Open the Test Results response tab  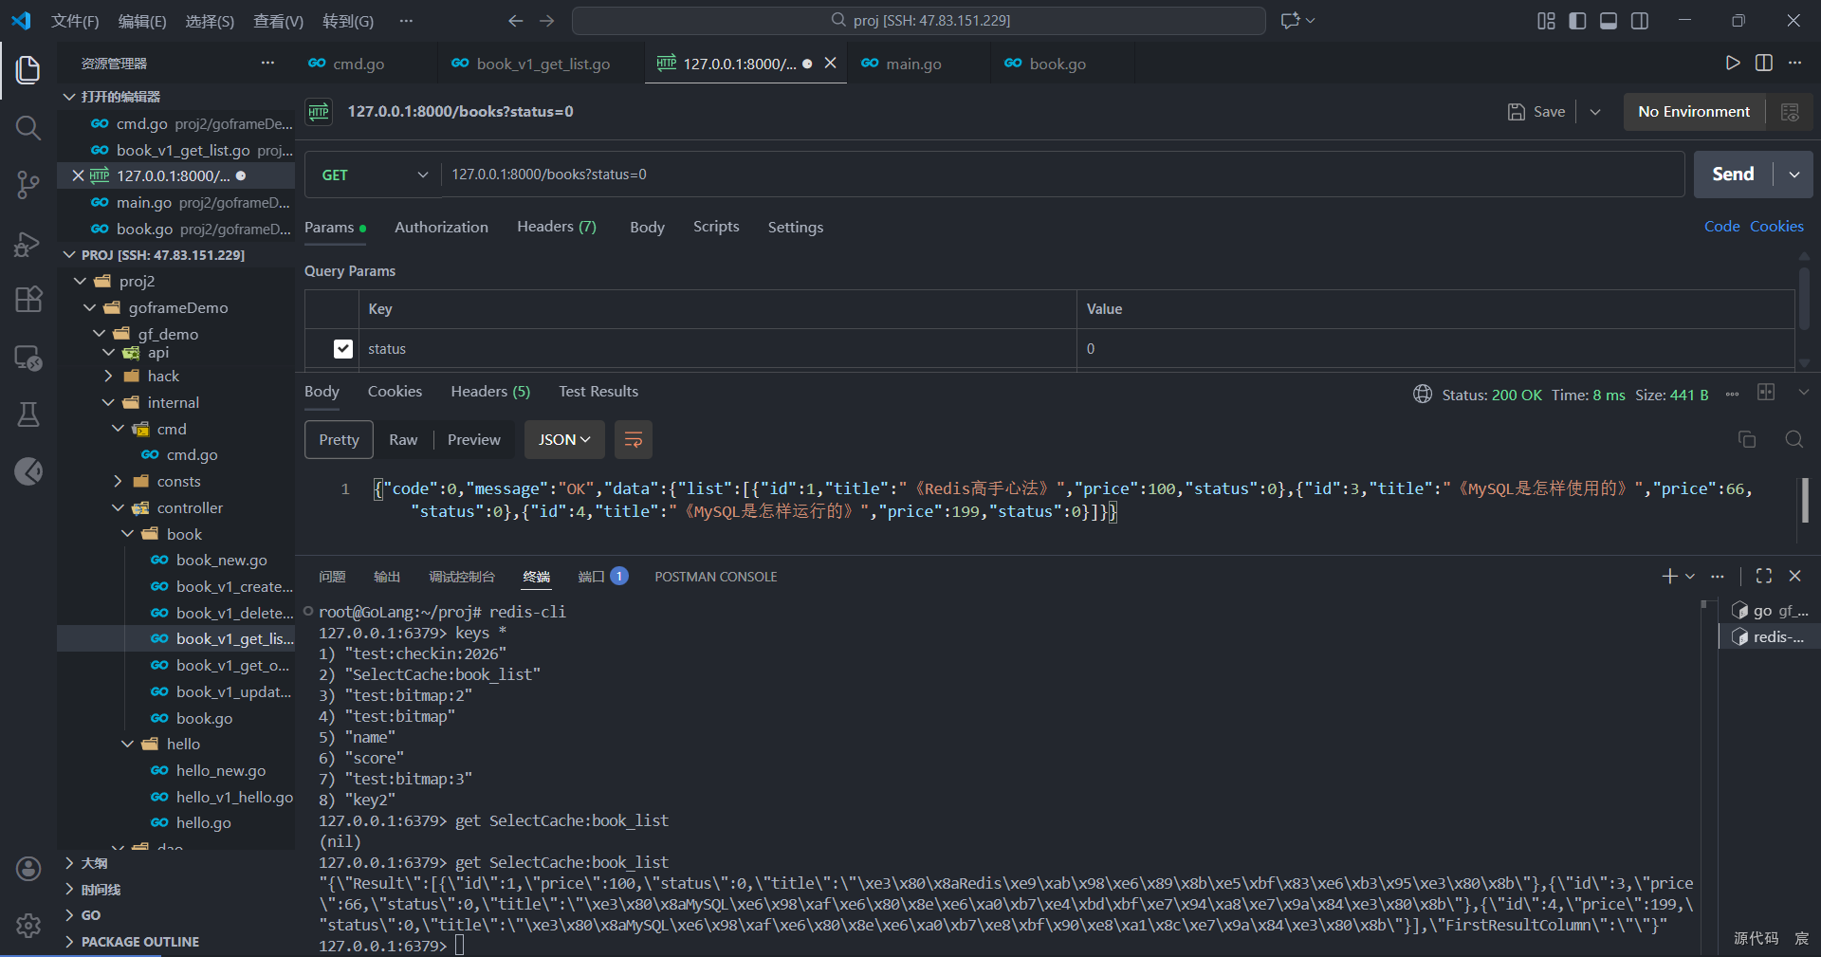click(x=598, y=392)
